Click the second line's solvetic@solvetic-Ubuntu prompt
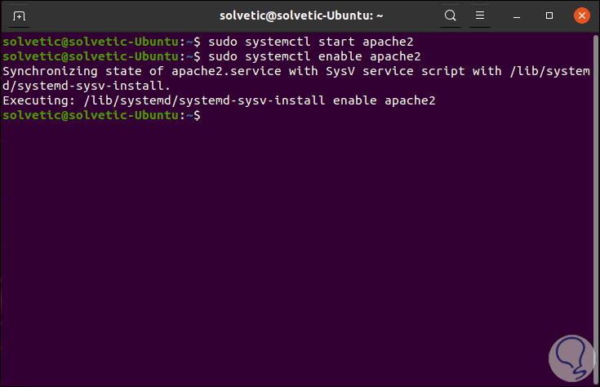This screenshot has width=600, height=387. click(x=90, y=56)
